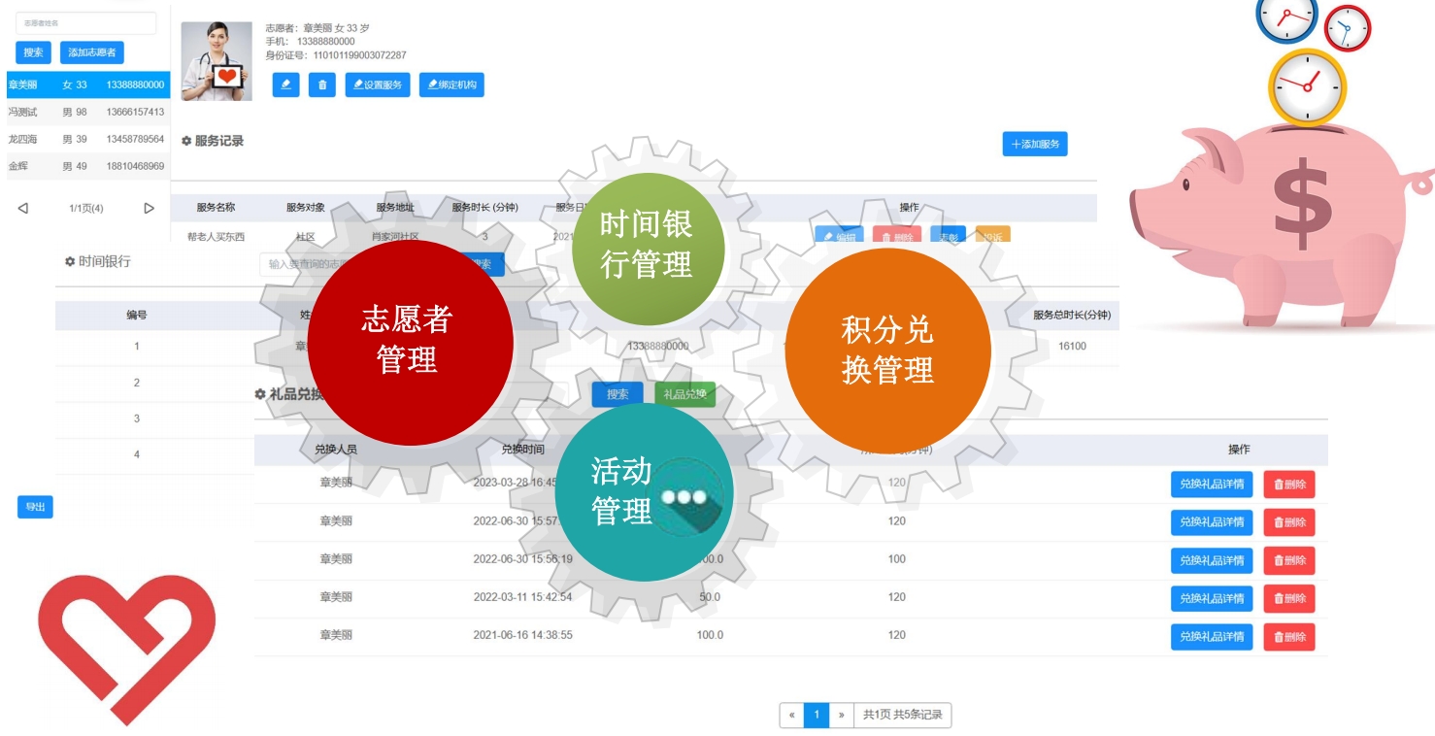The height and width of the screenshot is (736, 1435).
Task: Click the 添加服务 button
Action: point(1035,144)
